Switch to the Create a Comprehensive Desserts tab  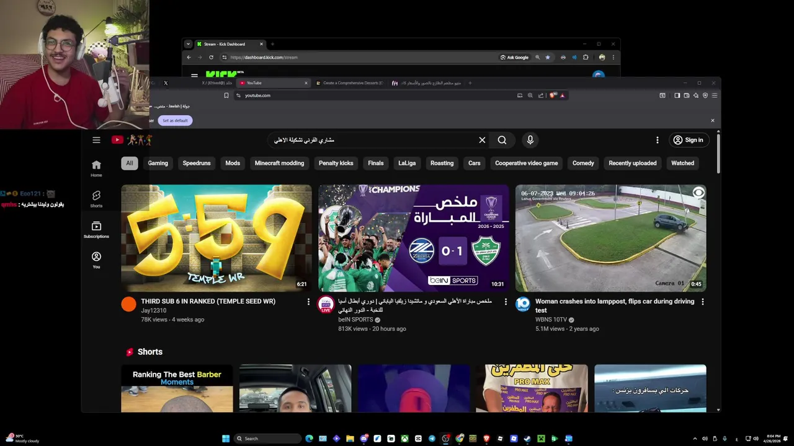[349, 83]
